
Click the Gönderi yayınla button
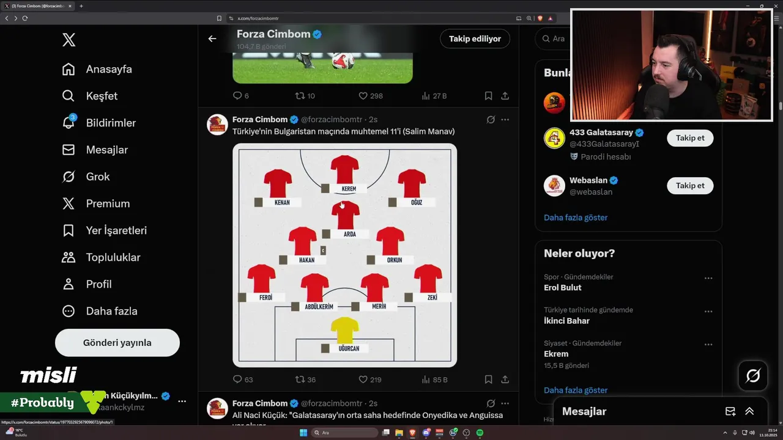coord(117,343)
